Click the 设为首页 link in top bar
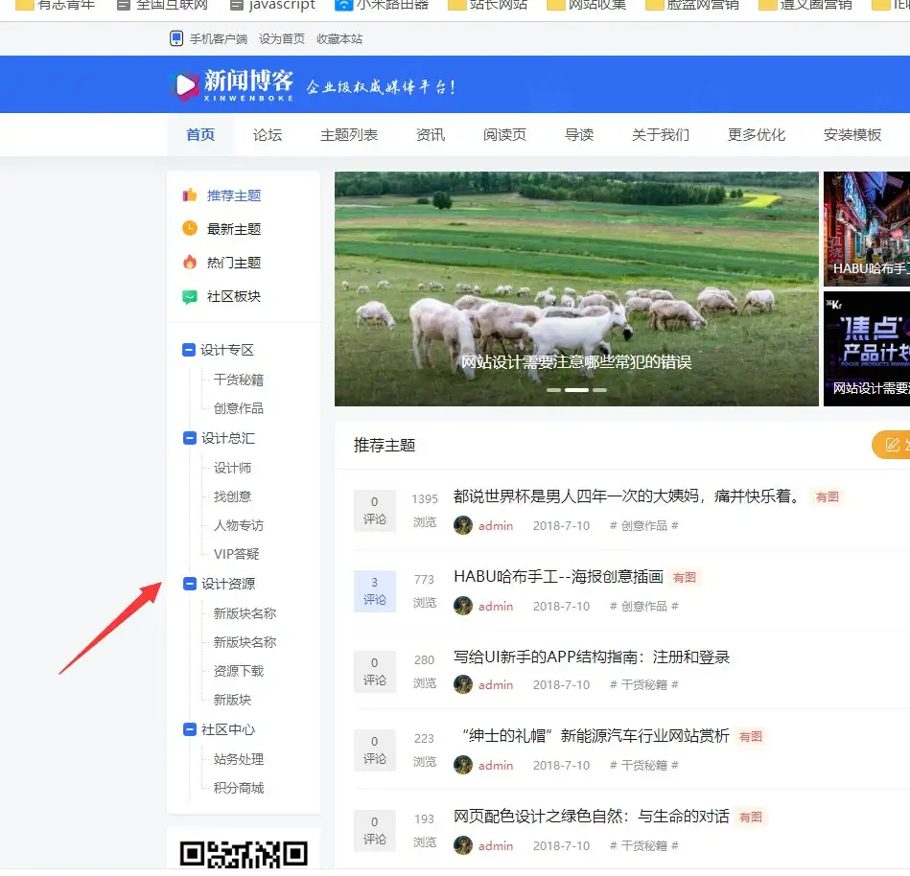 (x=282, y=39)
